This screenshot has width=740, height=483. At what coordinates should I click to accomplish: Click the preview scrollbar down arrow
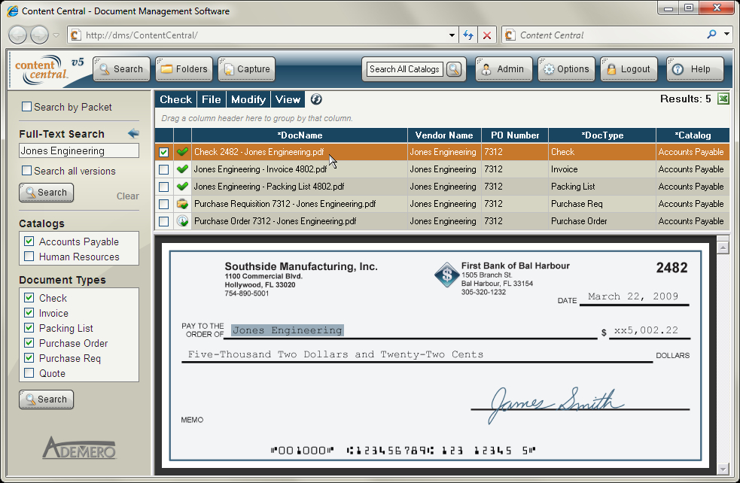point(723,469)
